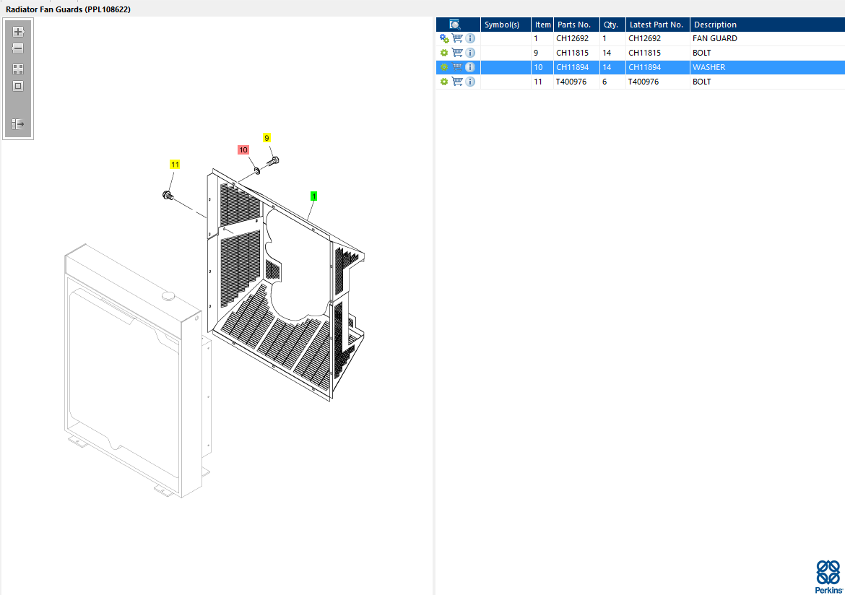Click item number 9 cell
This screenshot has width=845, height=595.
542,53
